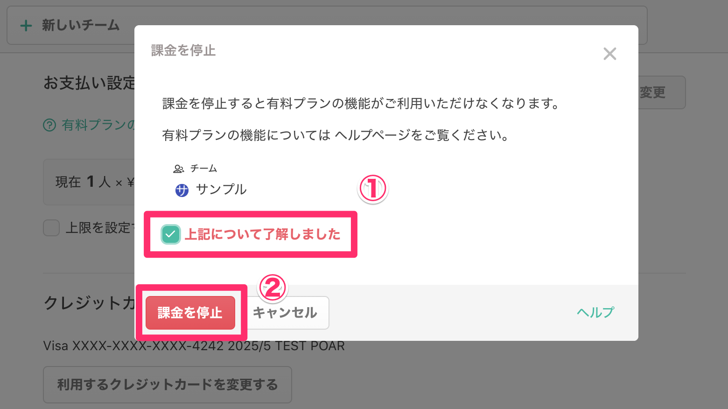Open the green 有料プラン help link
The width and height of the screenshot is (728, 409).
pyautogui.click(x=98, y=125)
